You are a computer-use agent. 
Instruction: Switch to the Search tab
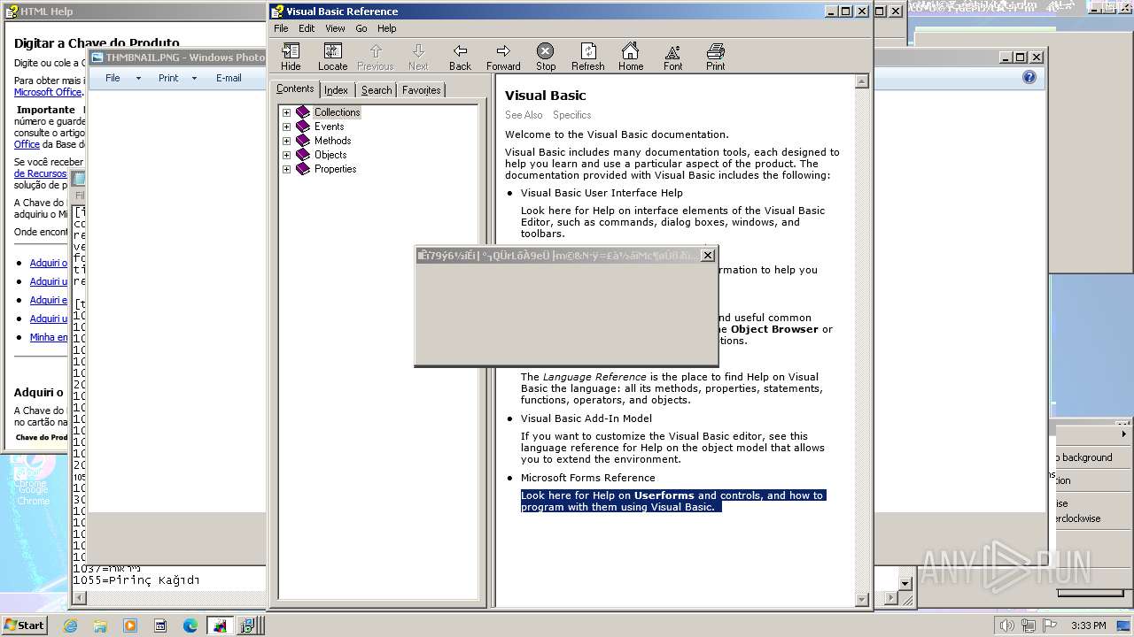click(377, 90)
